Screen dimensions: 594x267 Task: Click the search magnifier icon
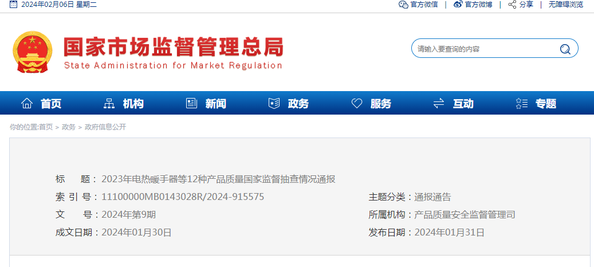tap(565, 49)
